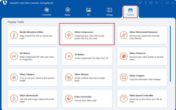
Task: Click 'Correct your video color' text
Action: 86,101
